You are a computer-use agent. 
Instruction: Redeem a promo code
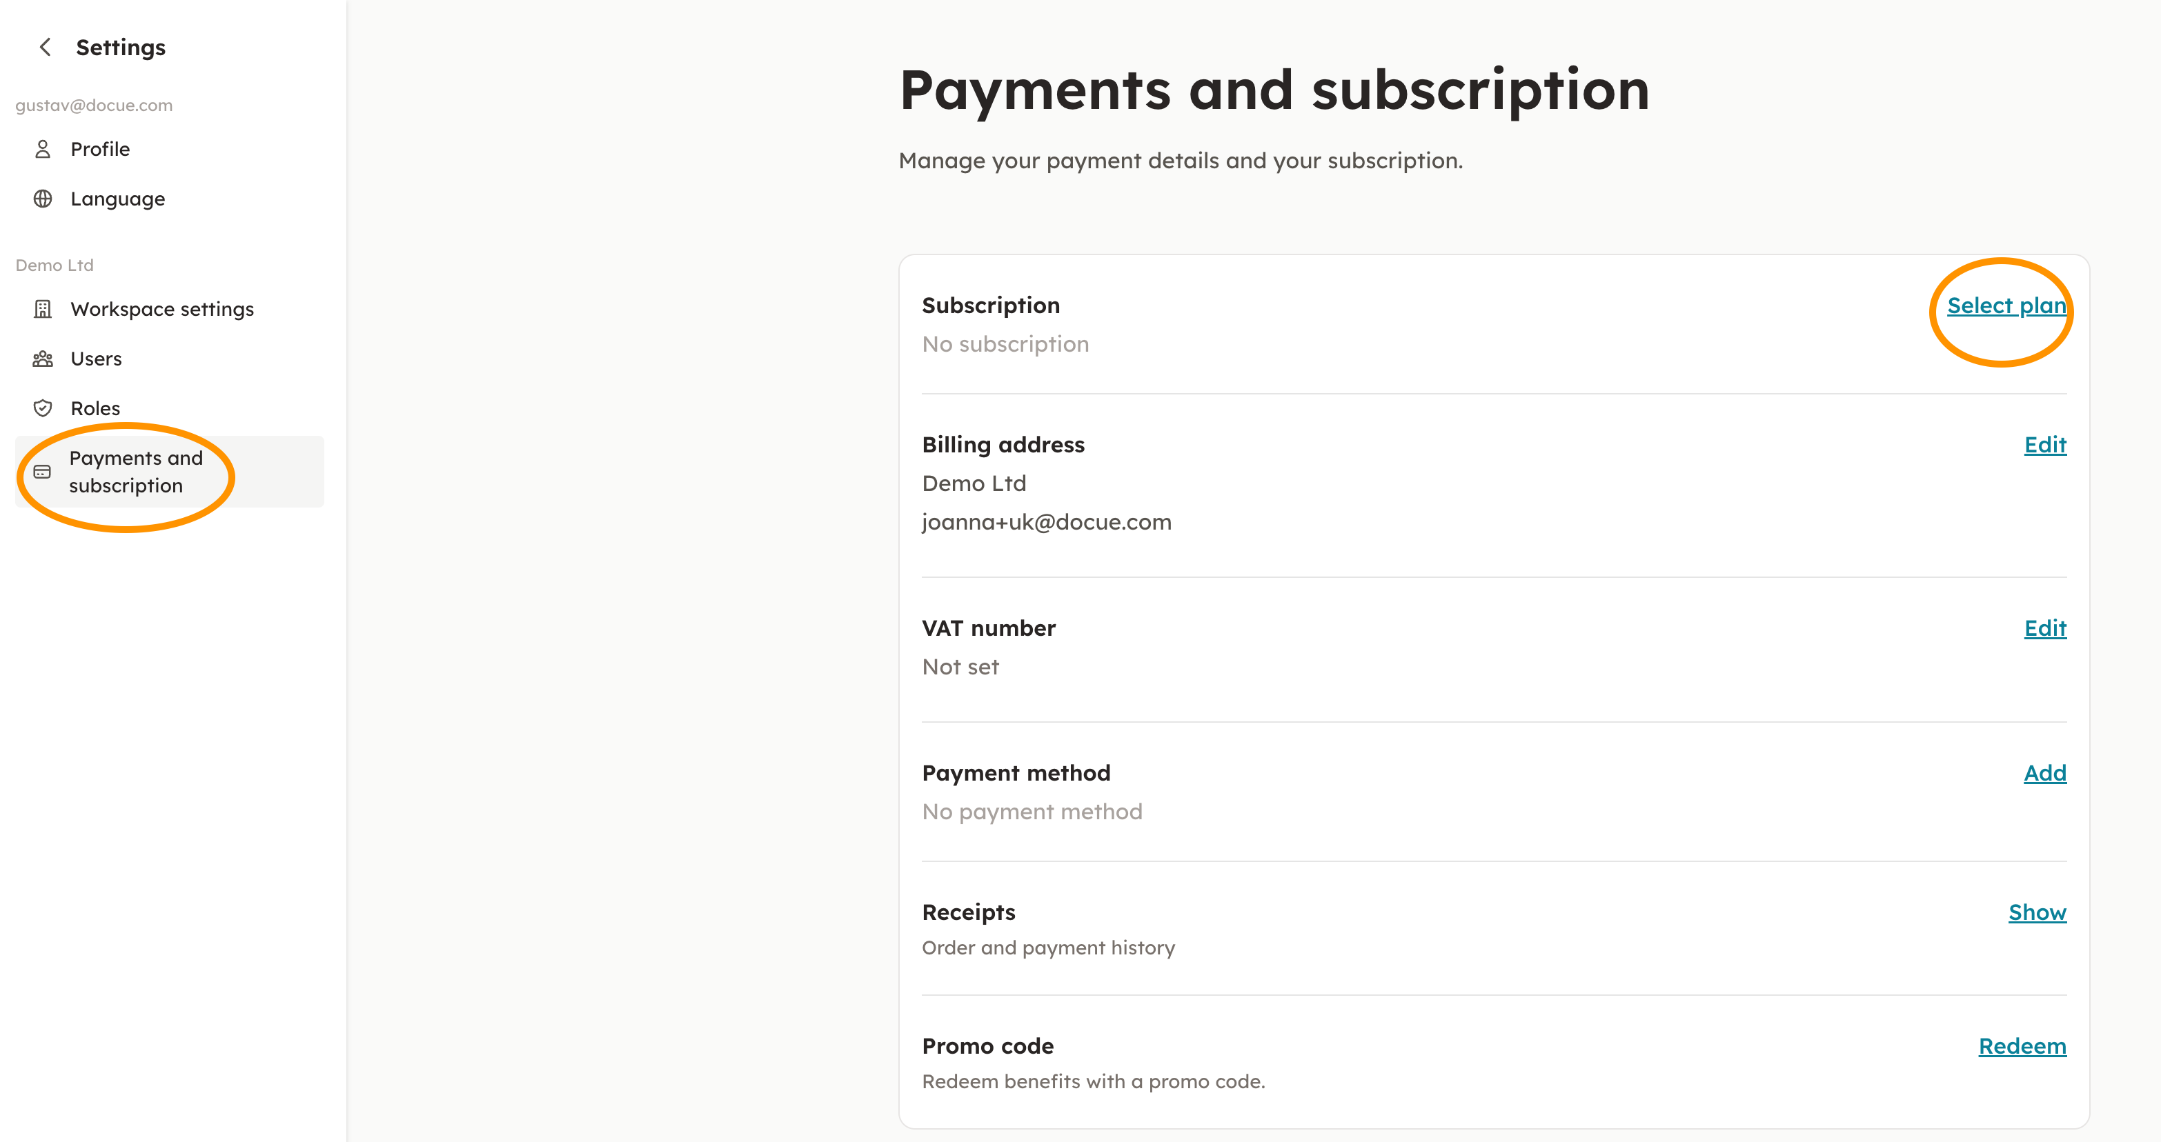pos(2022,1046)
